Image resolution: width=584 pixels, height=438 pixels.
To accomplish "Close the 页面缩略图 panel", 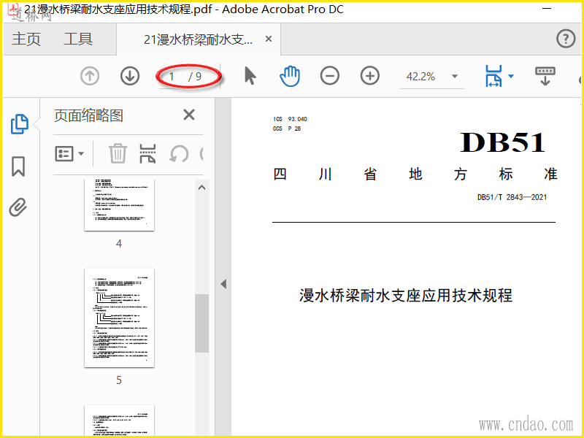I will tap(189, 115).
